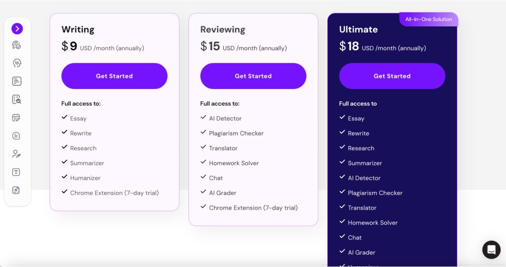
Task: Select the document-with-magnifier sidebar icon
Action: [17, 100]
